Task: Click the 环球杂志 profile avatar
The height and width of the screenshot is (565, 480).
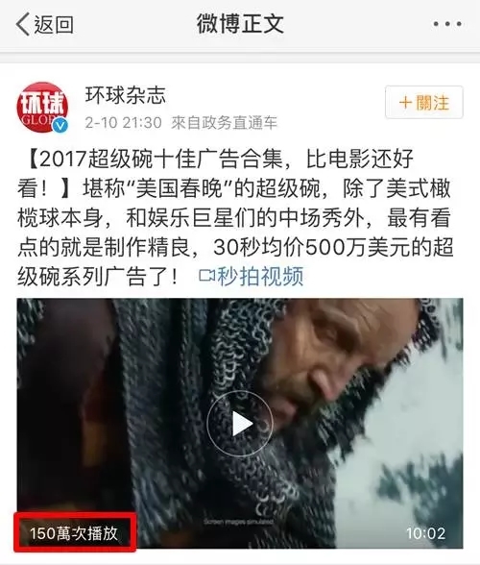Action: [x=42, y=108]
